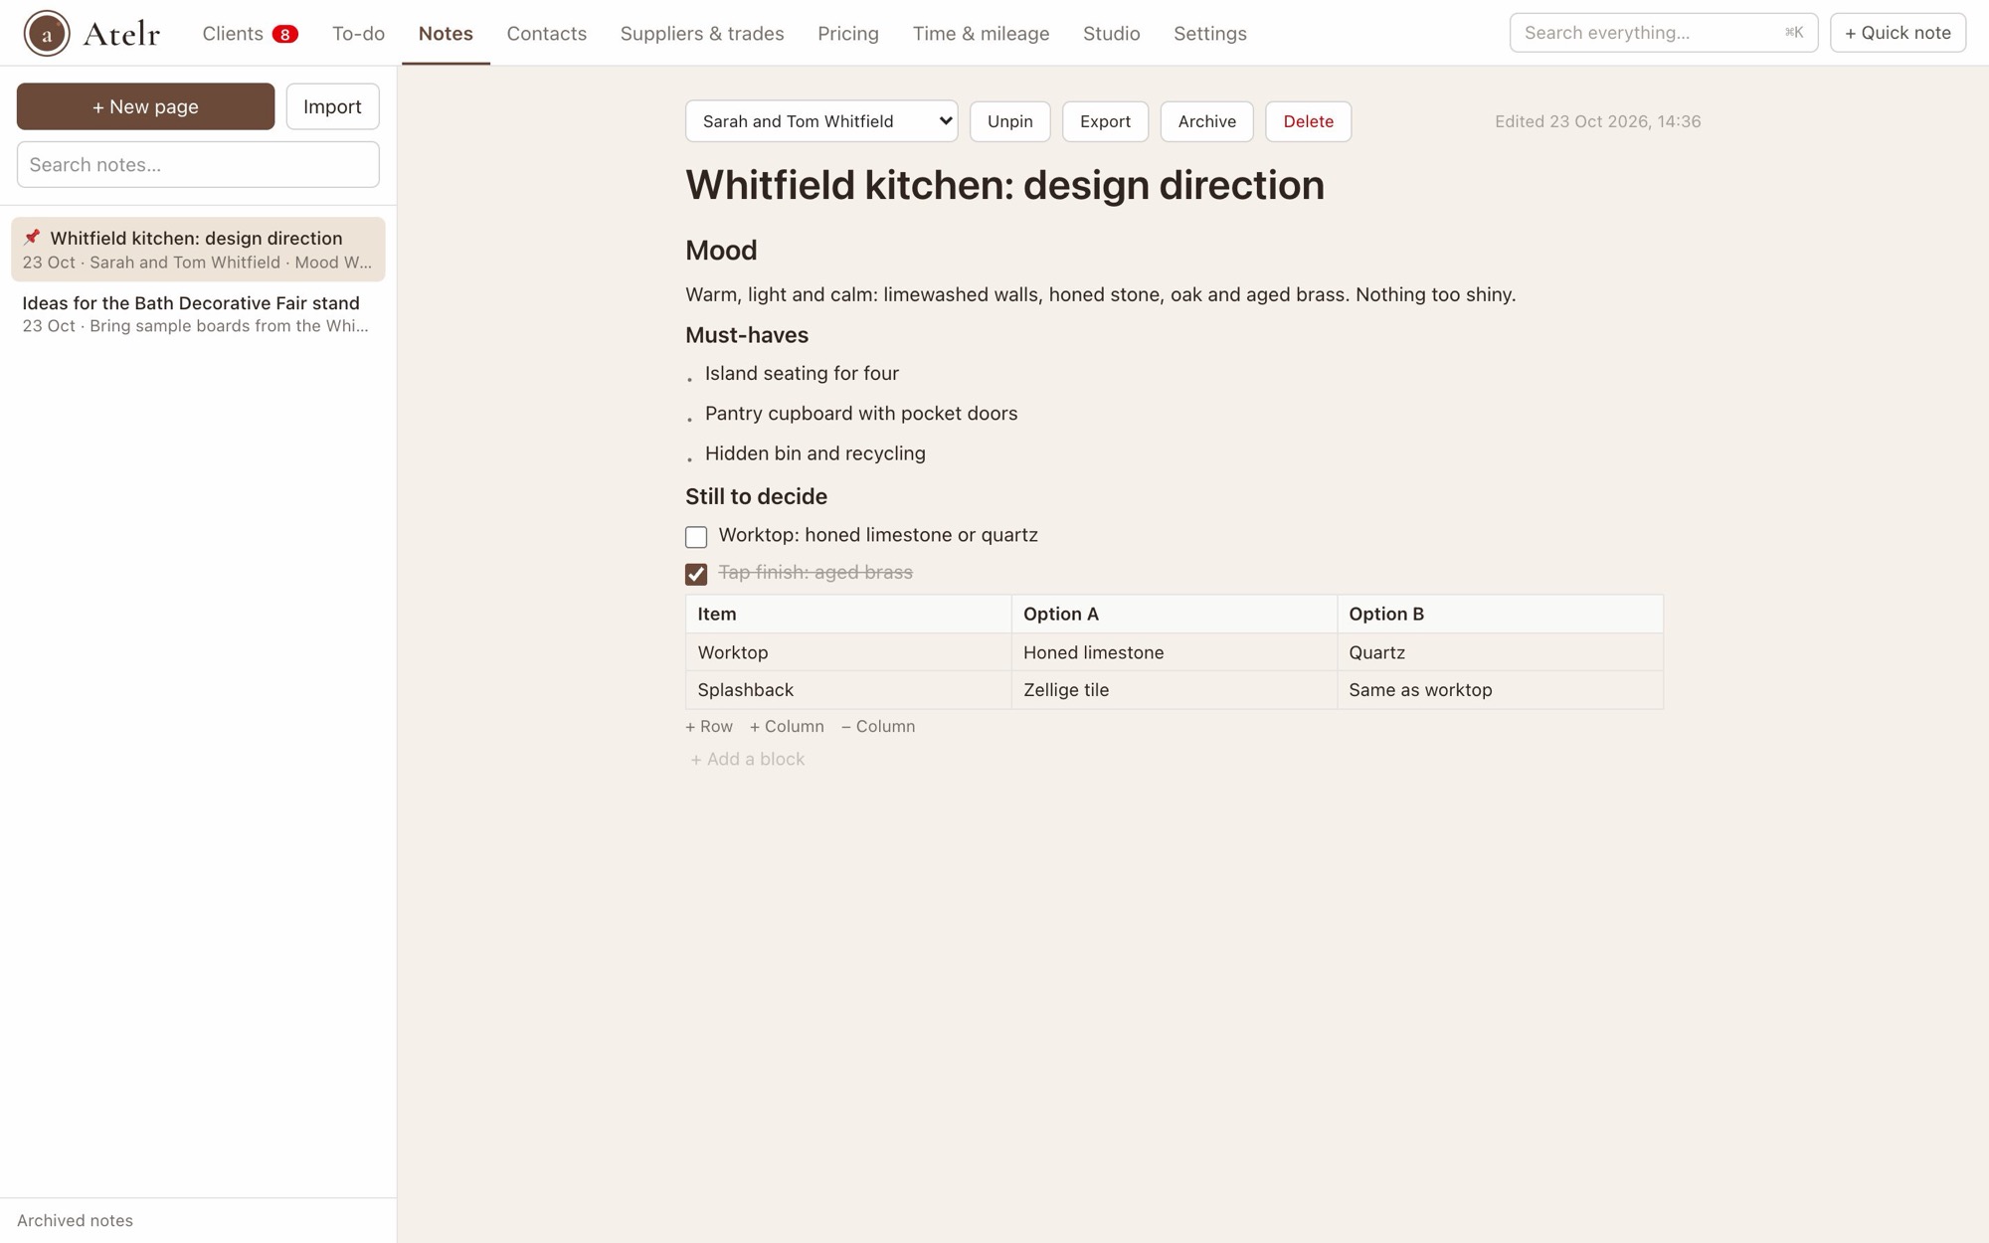Click the note title heading
The width and height of the screenshot is (1989, 1243).
tap(1004, 185)
